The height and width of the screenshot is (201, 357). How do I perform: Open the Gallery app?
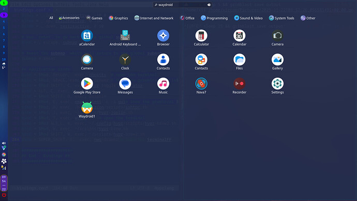pyautogui.click(x=277, y=62)
